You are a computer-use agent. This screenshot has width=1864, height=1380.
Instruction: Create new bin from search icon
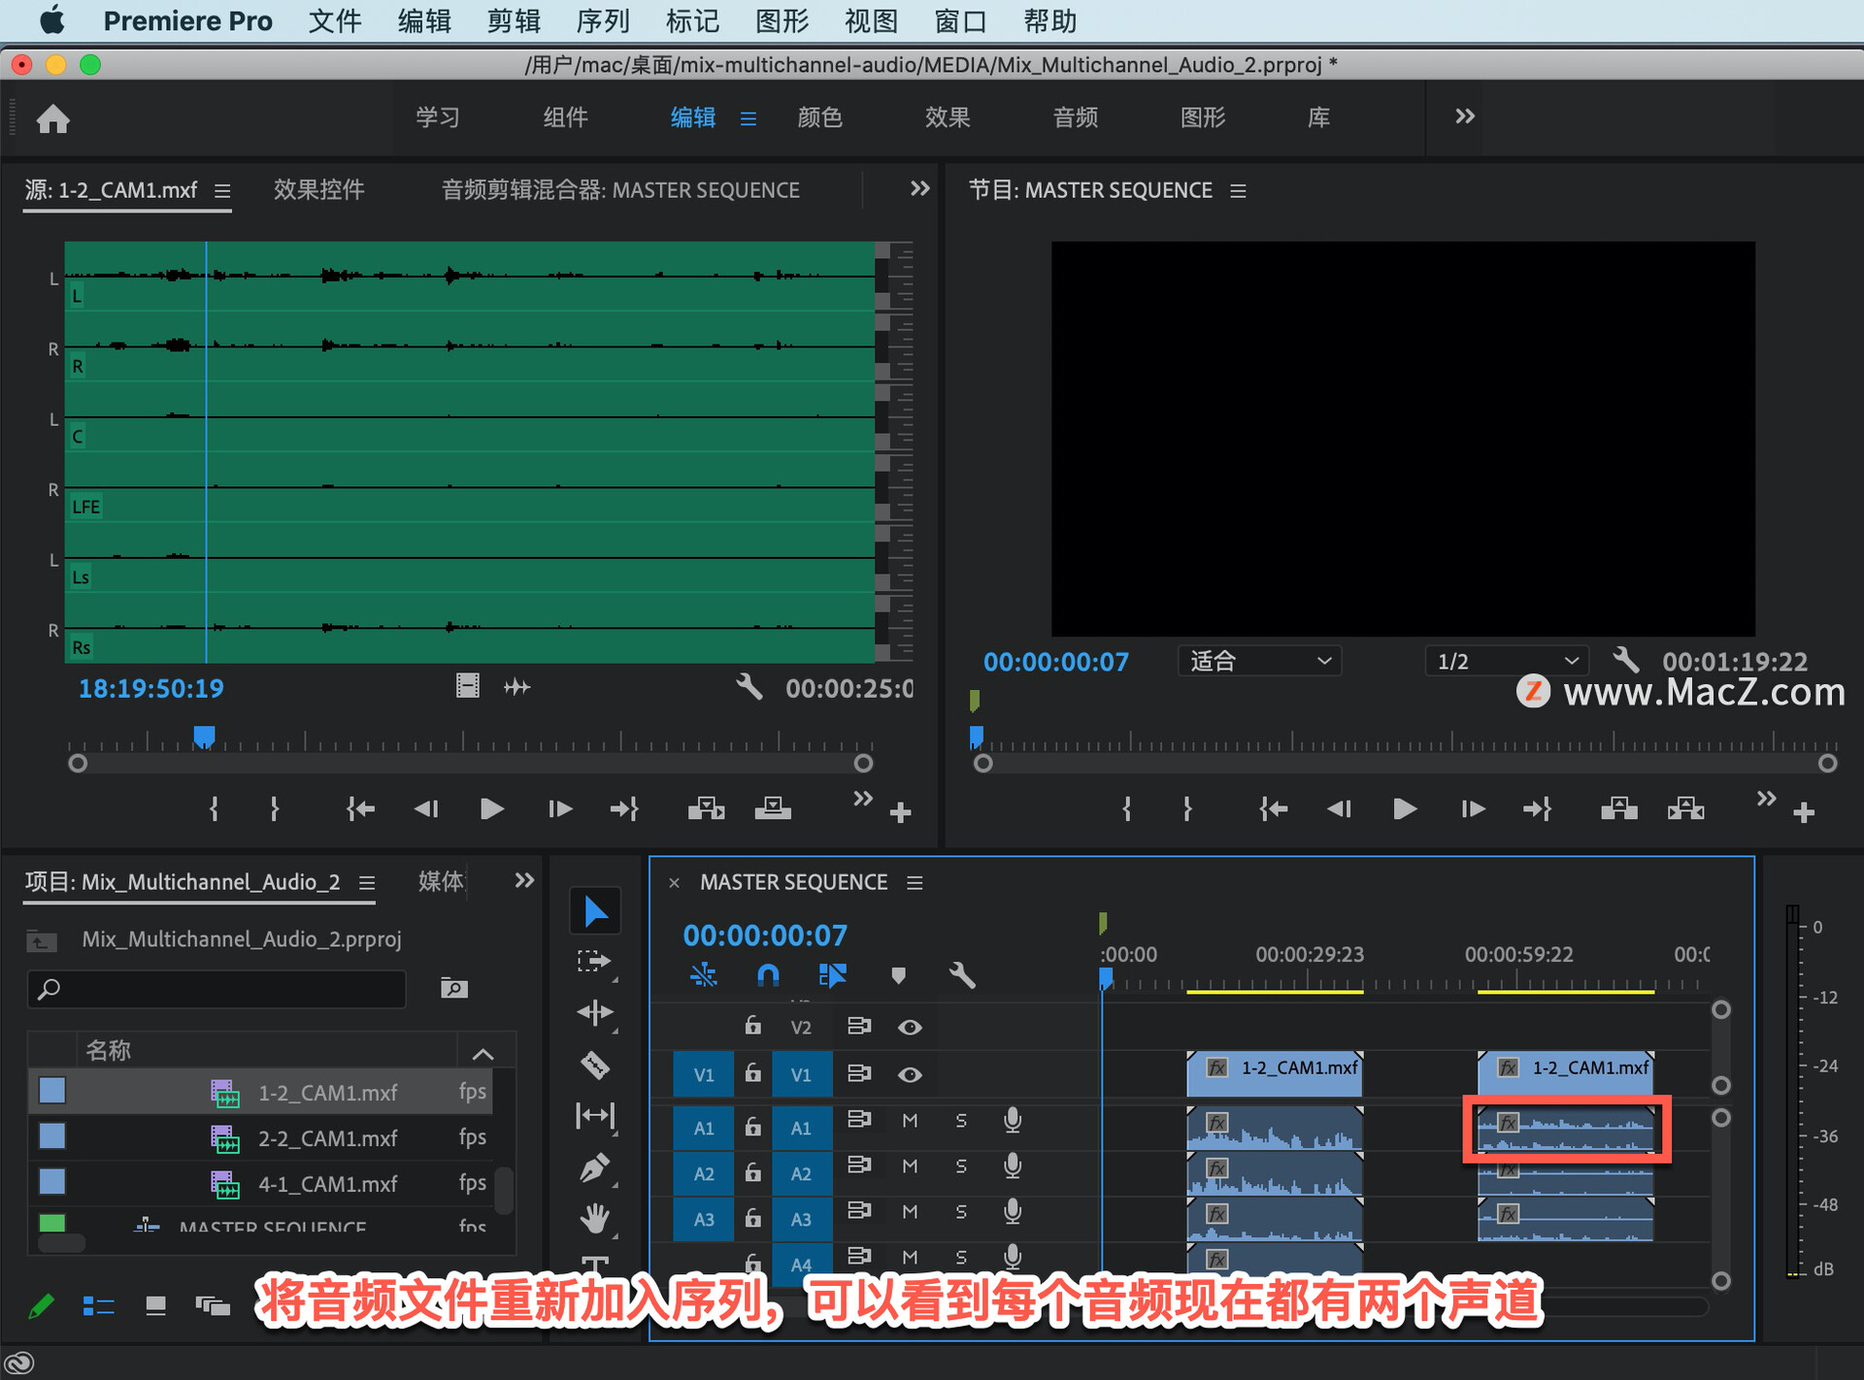click(454, 988)
